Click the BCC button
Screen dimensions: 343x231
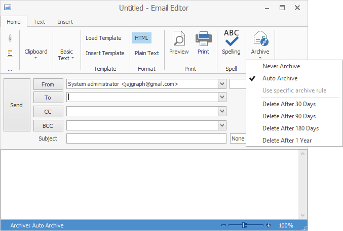[48, 125]
